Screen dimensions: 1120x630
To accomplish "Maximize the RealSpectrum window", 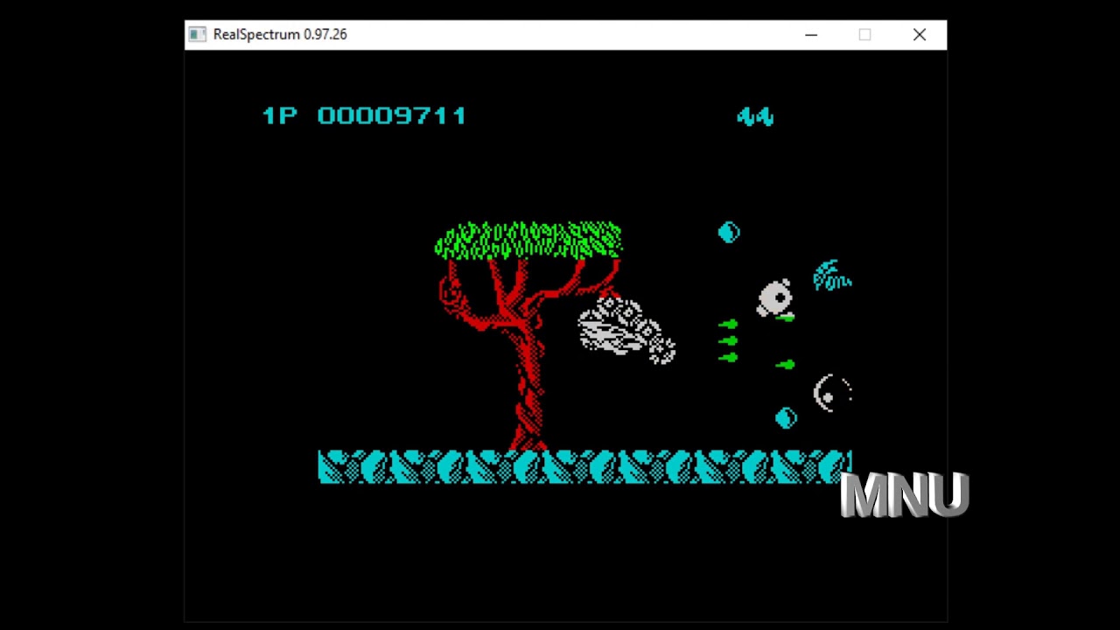I will [x=864, y=35].
